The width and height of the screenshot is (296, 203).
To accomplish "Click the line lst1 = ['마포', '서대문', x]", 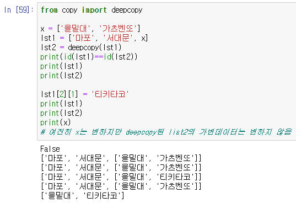I will click(94, 38).
